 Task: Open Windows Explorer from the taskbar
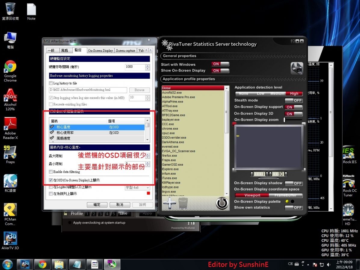(x=59, y=264)
